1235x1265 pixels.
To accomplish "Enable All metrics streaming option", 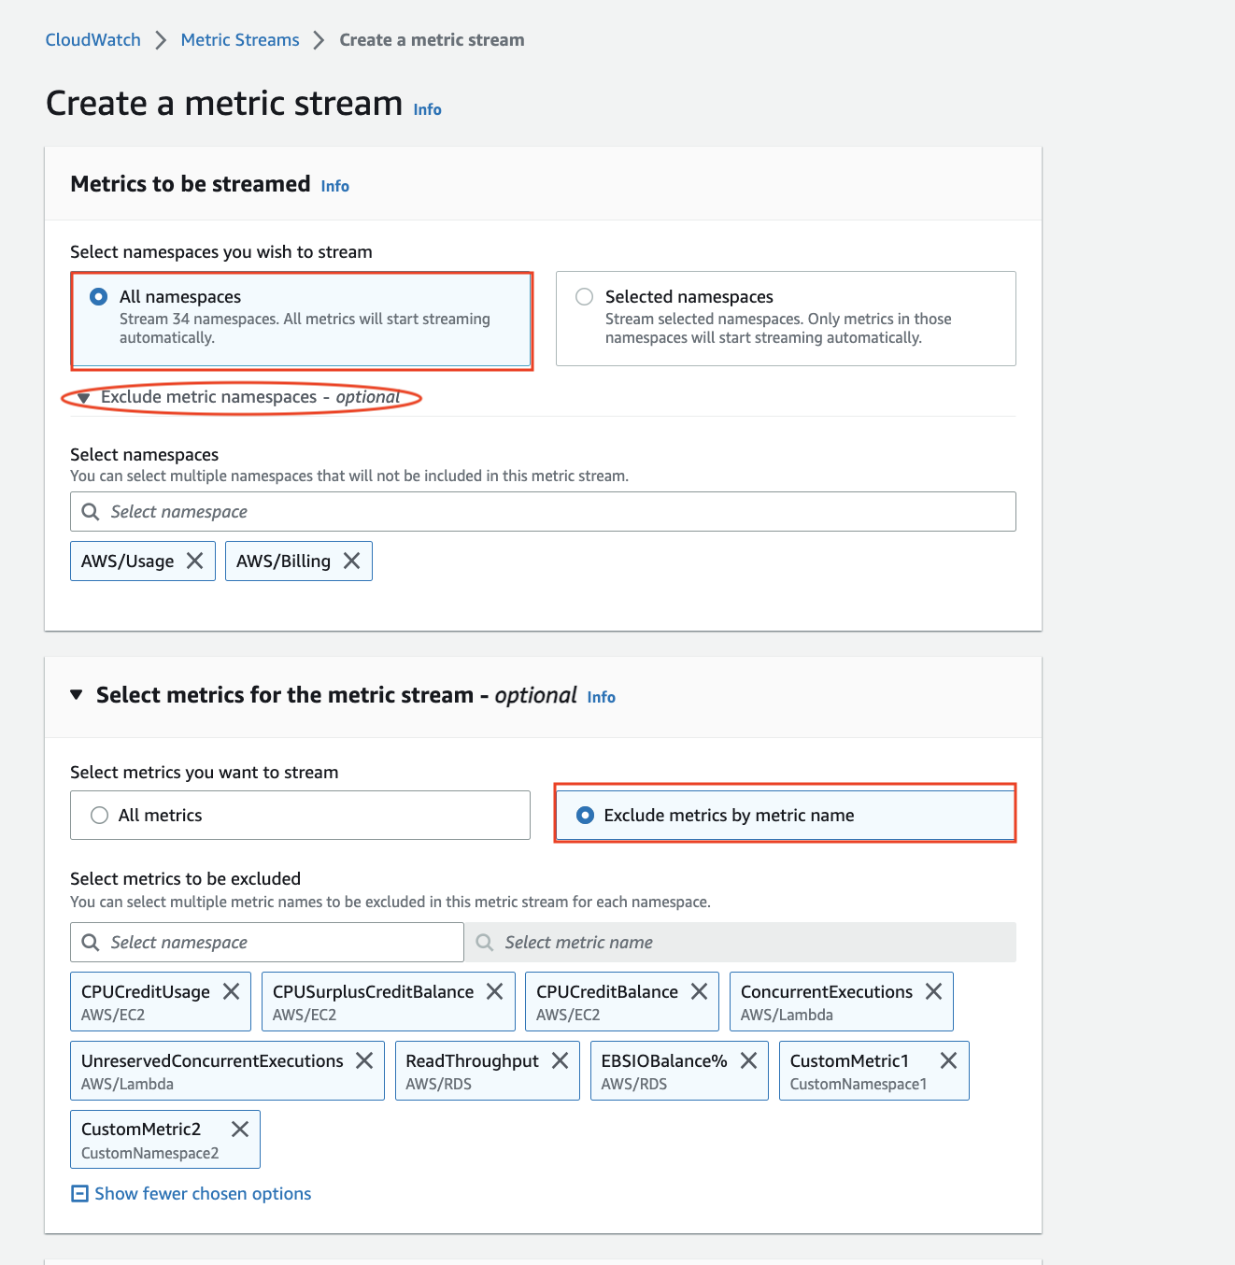I will pyautogui.click(x=99, y=815).
